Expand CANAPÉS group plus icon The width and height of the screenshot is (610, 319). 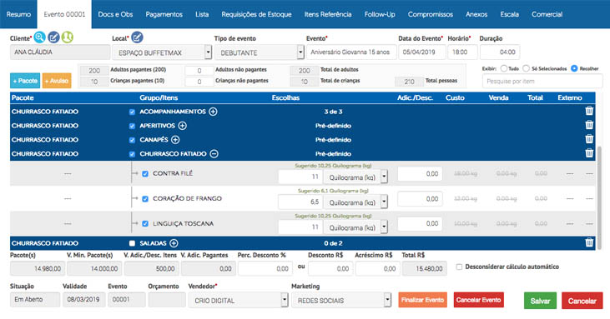pos(175,140)
